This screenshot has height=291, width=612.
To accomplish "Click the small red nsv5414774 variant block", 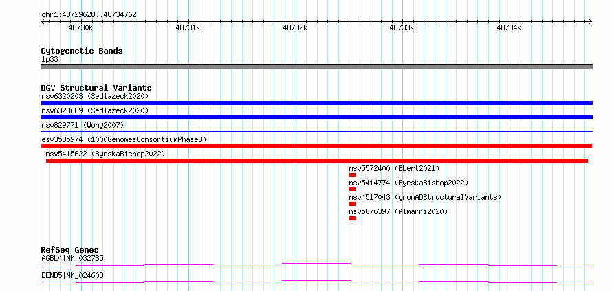I will point(353,189).
